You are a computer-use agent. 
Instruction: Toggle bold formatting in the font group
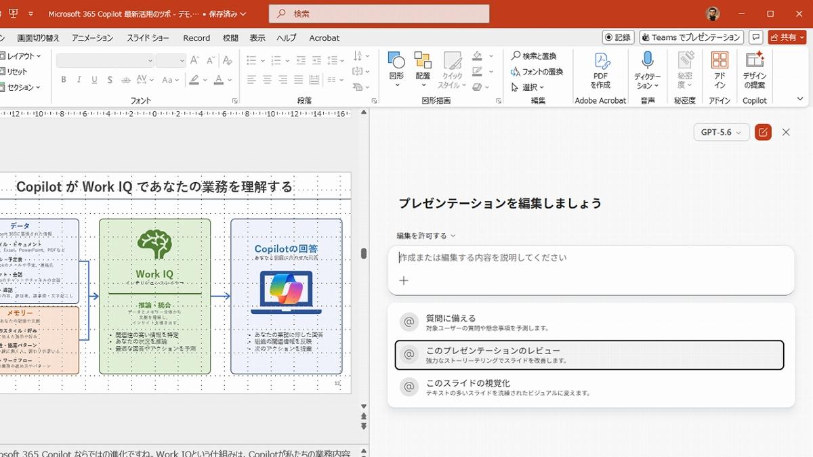[x=64, y=80]
